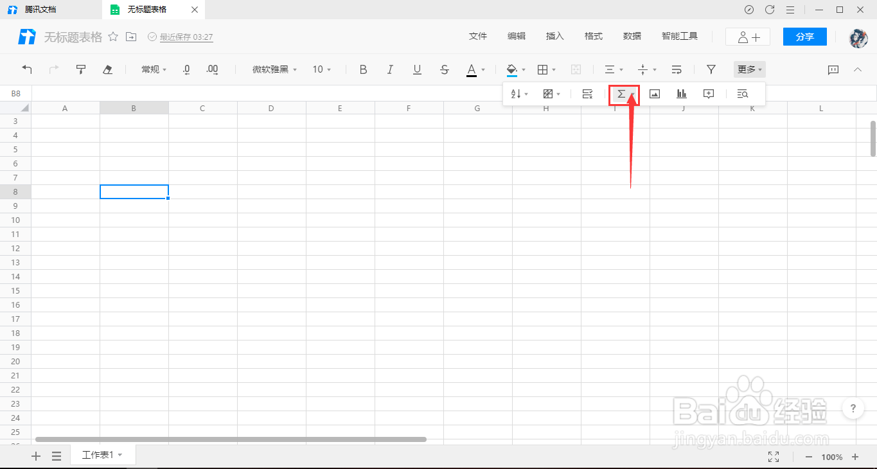
Task: Open the 数据 menu
Action: tap(632, 37)
